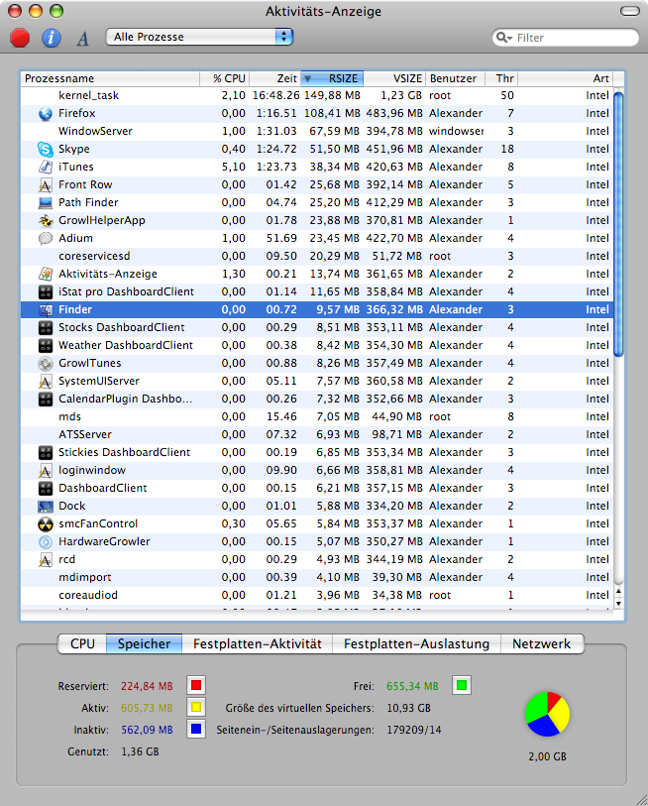Viewport: 648px width, 806px height.
Task: Click the Aktivitäts-Anzeige process icon
Action: (x=46, y=274)
